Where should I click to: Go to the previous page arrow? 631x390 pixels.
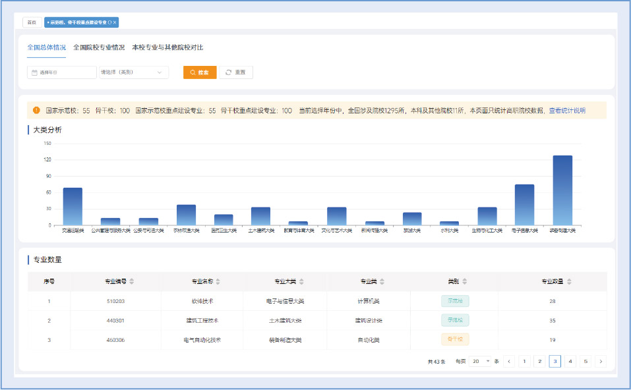click(509, 361)
